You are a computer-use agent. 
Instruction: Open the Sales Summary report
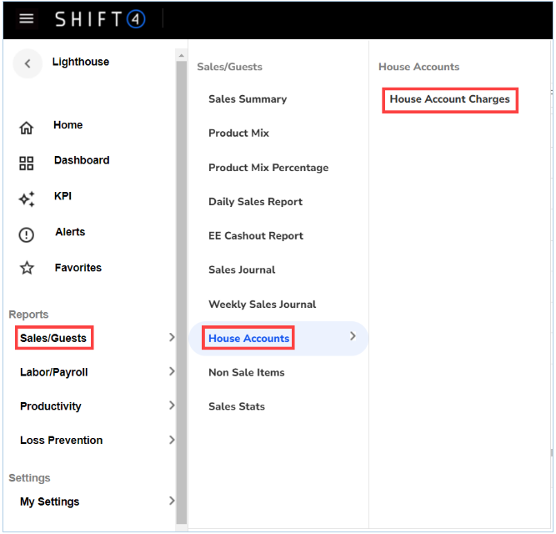tap(248, 99)
